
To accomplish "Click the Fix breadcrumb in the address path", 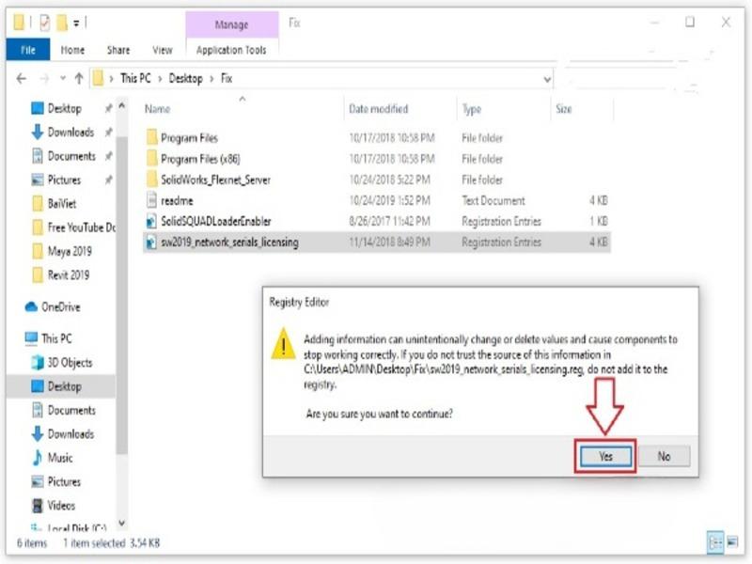I will click(227, 78).
